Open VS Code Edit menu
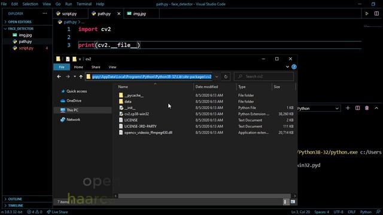 (14, 4)
